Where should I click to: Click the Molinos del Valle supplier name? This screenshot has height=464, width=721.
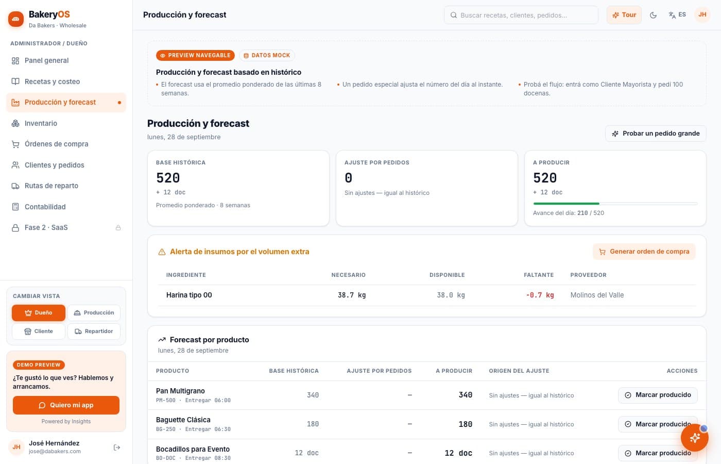click(597, 295)
